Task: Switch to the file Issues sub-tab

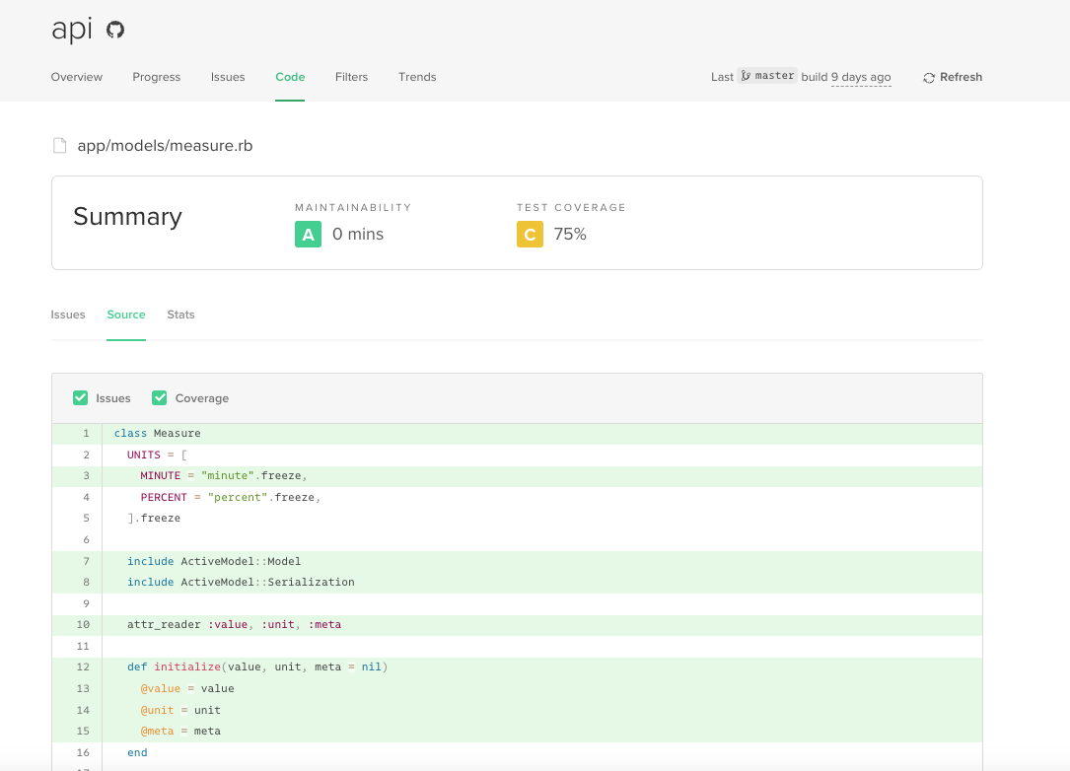Action: click(68, 315)
